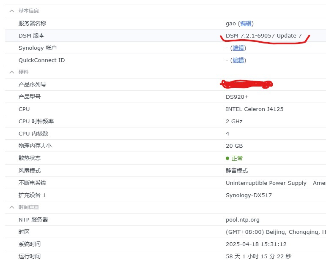Click the 风扇模式 label

point(30,171)
